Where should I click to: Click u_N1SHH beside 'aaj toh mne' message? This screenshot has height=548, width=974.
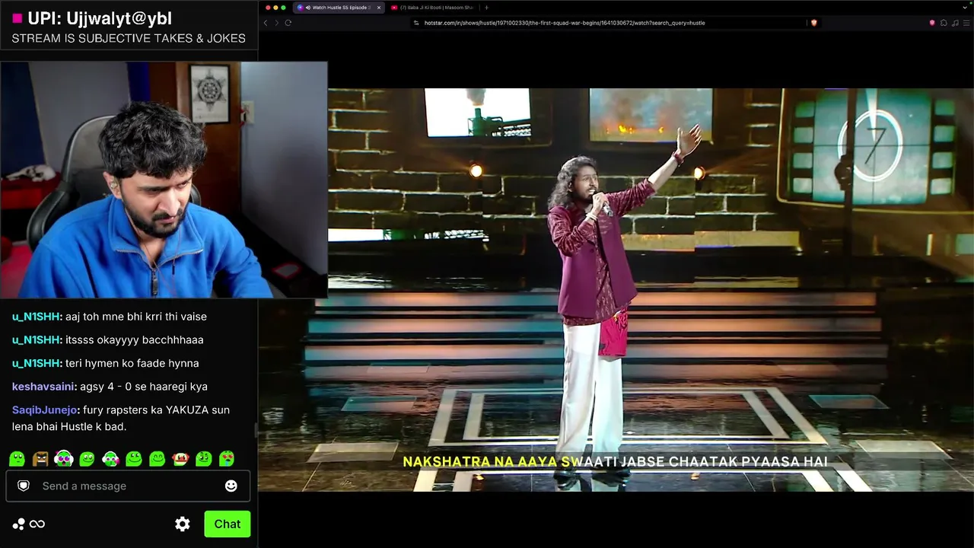(x=36, y=317)
